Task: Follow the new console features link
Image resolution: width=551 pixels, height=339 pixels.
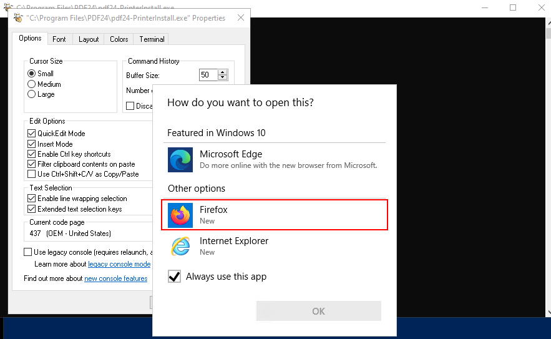Action: [x=115, y=278]
